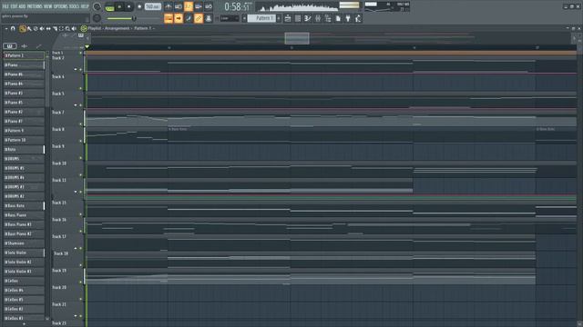Screen dimensions: 583x327
Task: Add new pattern with plus button
Action: tap(279, 18)
